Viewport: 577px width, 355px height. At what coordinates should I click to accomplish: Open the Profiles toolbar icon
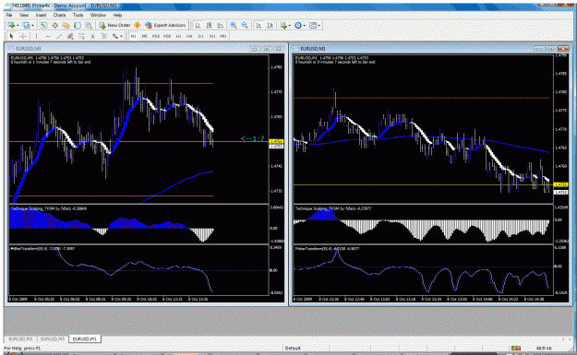[26, 26]
